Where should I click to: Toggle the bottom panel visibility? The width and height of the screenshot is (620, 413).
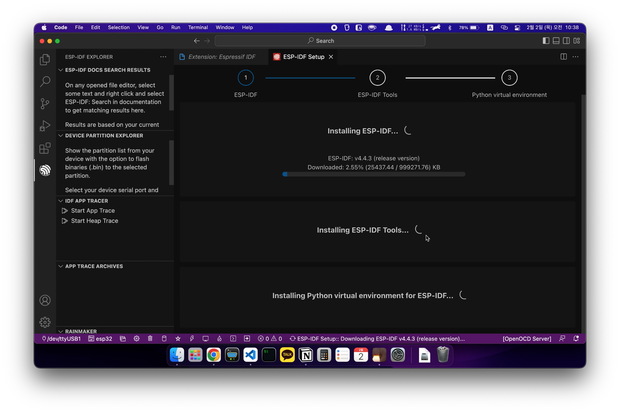556,41
